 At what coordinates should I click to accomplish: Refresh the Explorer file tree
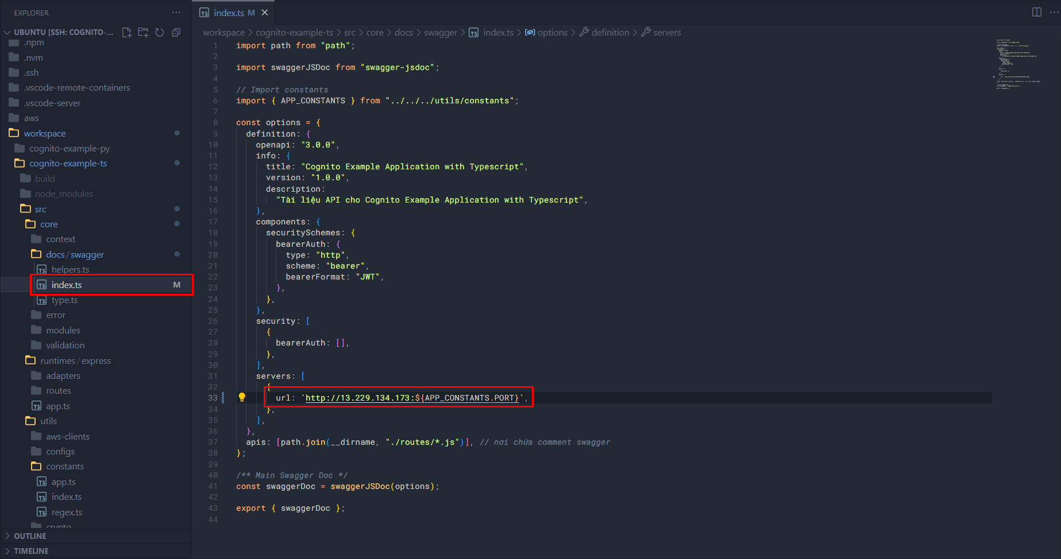click(x=160, y=33)
